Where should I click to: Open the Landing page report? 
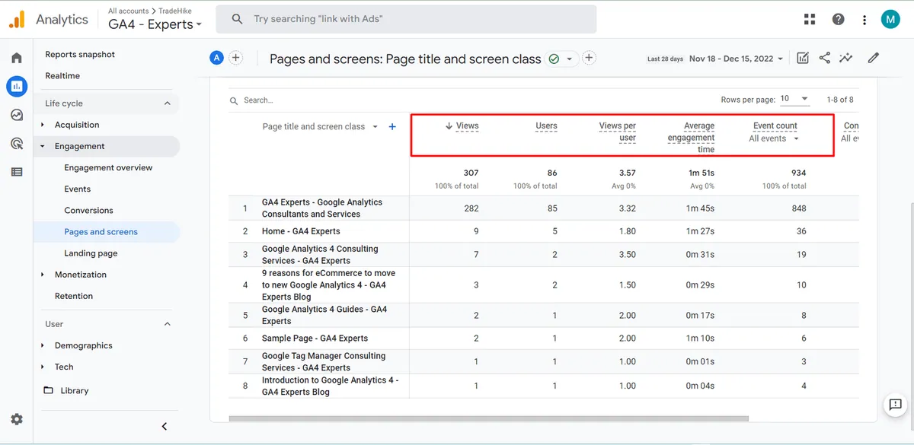(x=91, y=253)
